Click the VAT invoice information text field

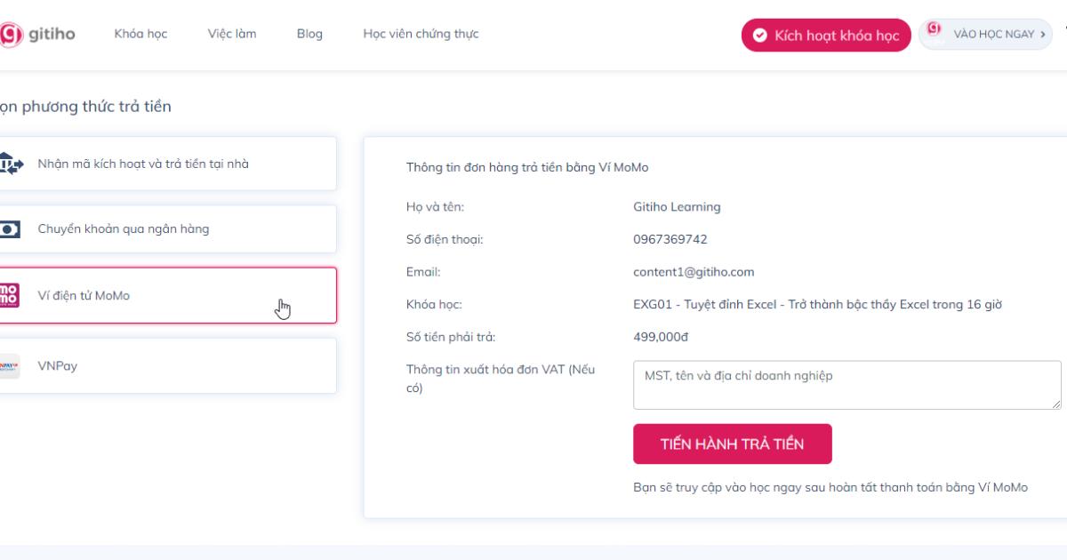[847, 385]
